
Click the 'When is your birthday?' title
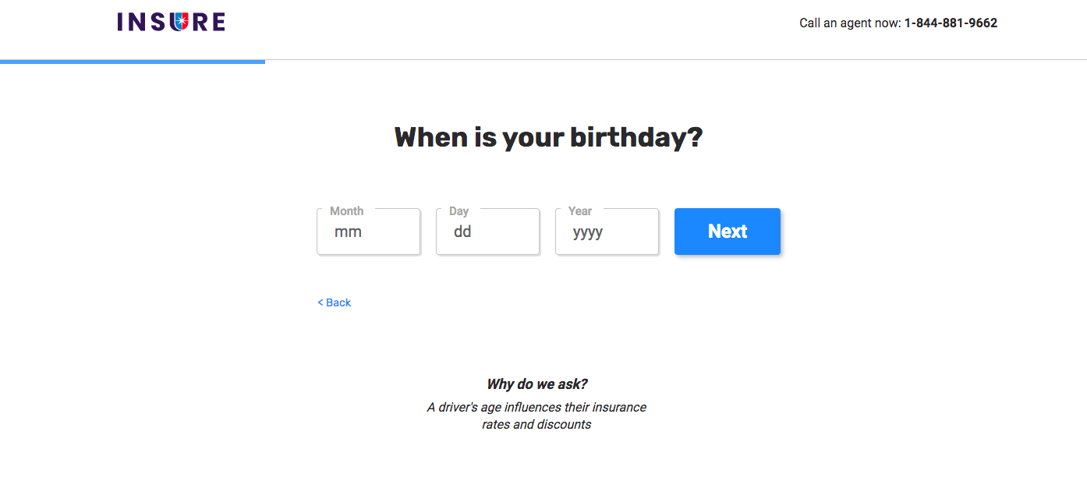click(x=547, y=137)
